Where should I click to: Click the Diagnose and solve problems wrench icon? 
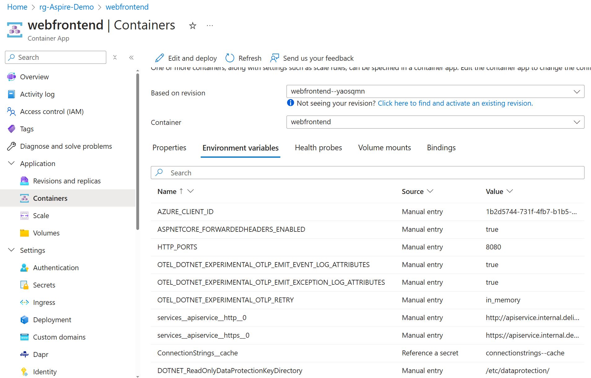11,146
